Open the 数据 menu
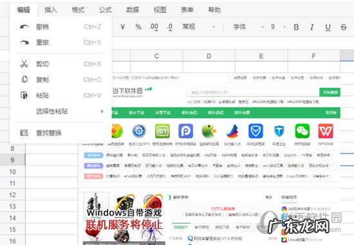This screenshot has width=354, height=245. pyautogui.click(x=133, y=10)
